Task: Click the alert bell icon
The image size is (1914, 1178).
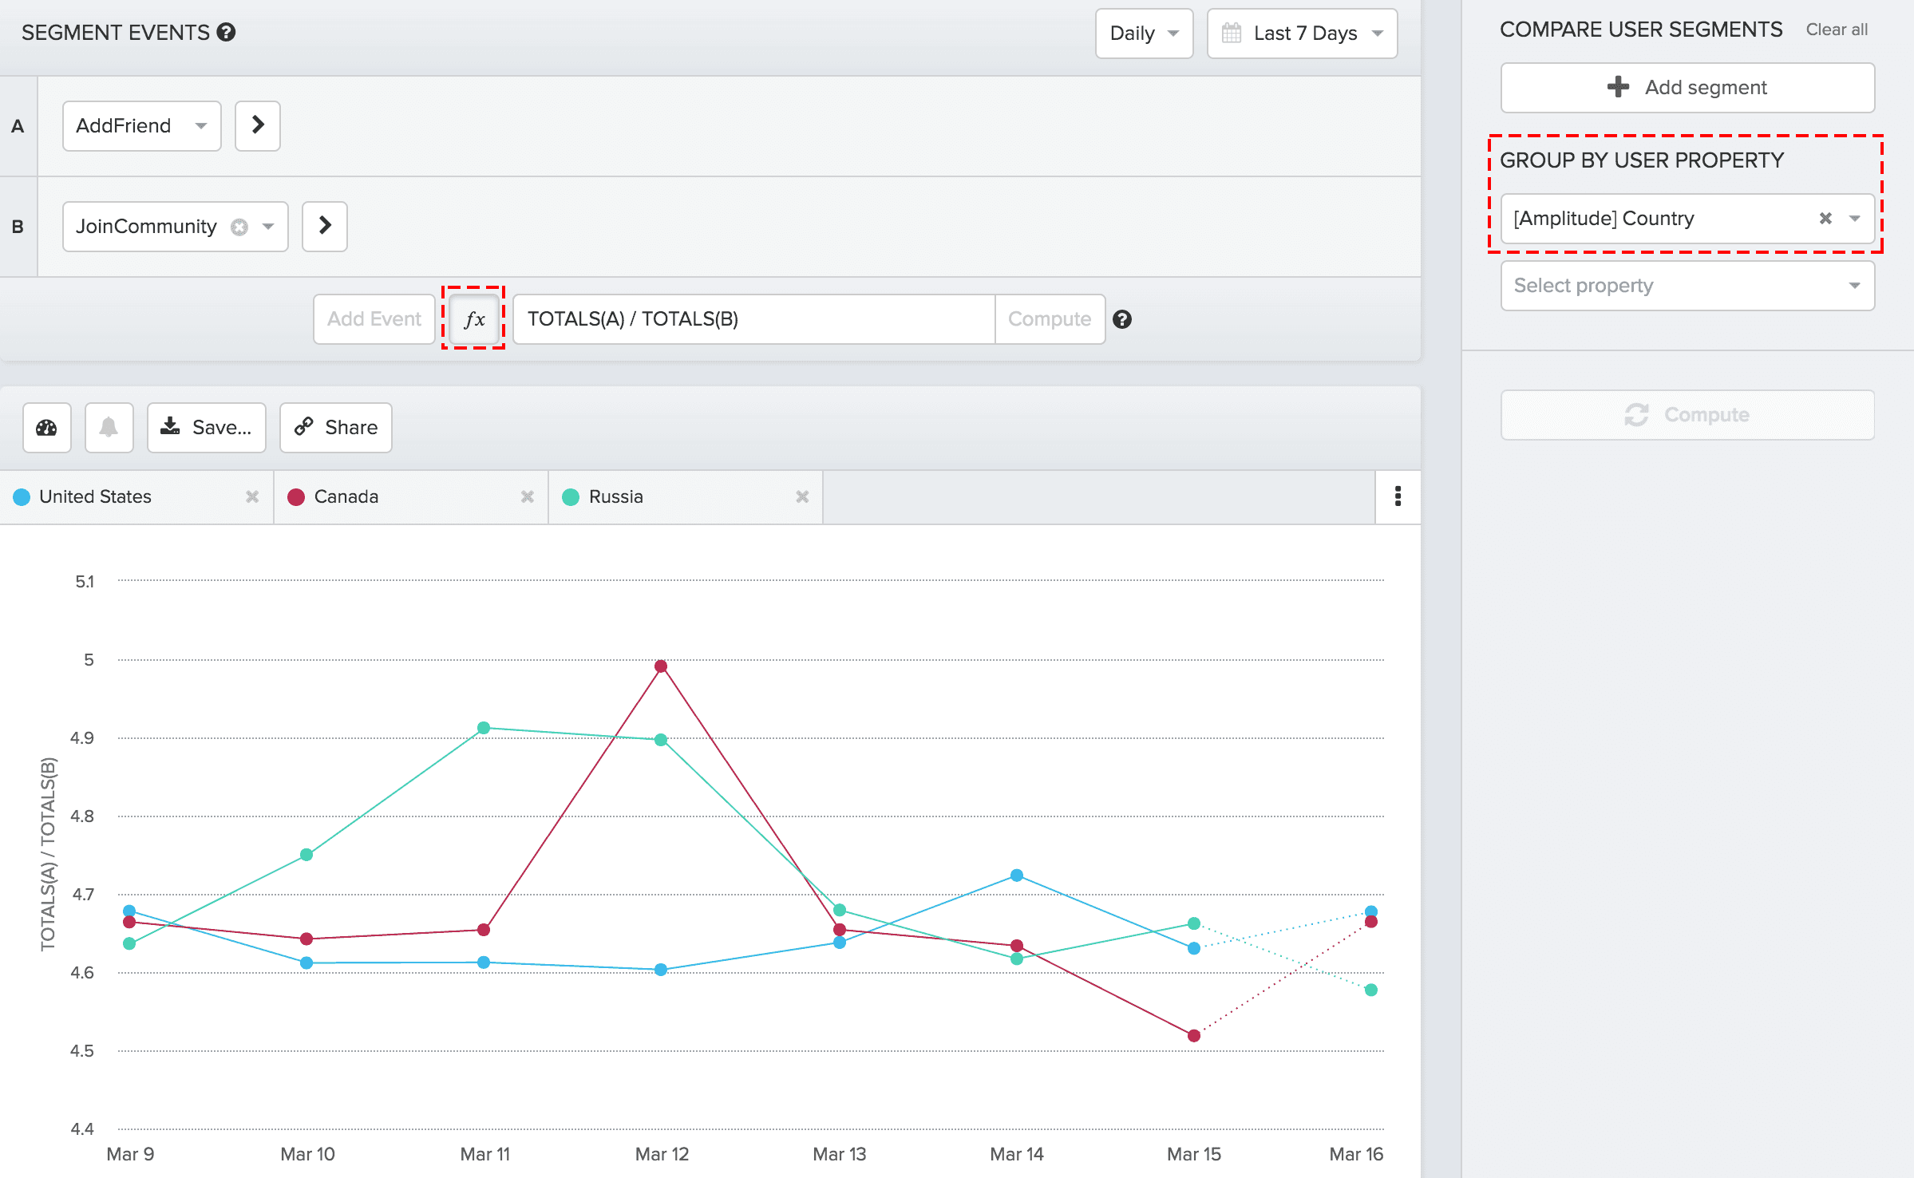Action: point(109,428)
